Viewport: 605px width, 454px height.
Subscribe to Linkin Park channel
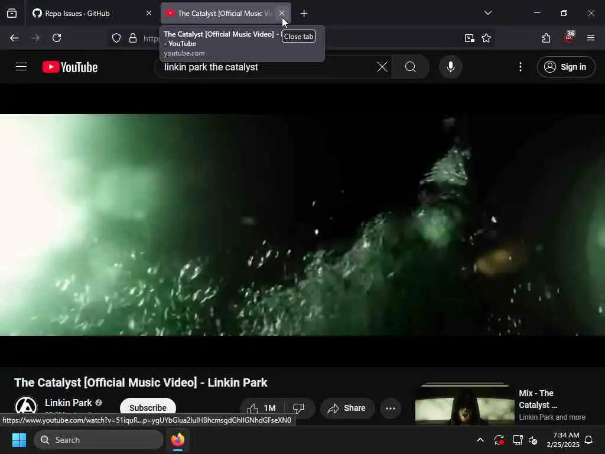tap(148, 408)
